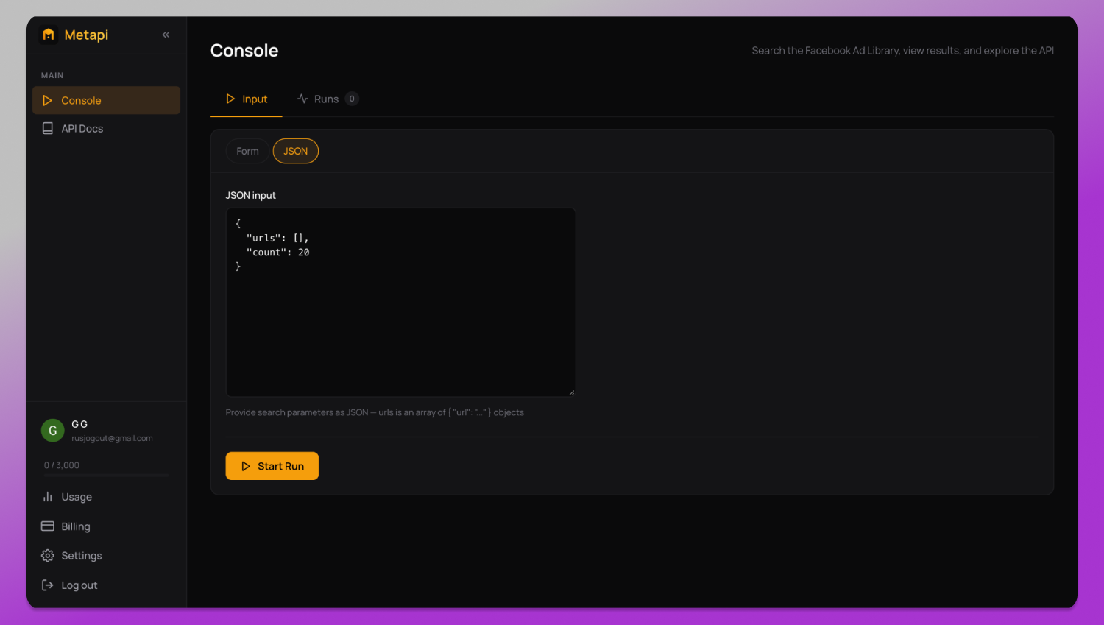
Task: Click the Settings gear icon
Action: [48, 556]
